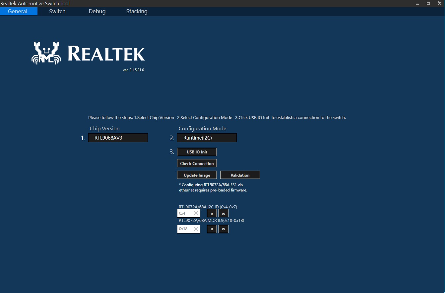Open the Stacking tab
Viewport: 445px width, 293px height.
coord(137,11)
